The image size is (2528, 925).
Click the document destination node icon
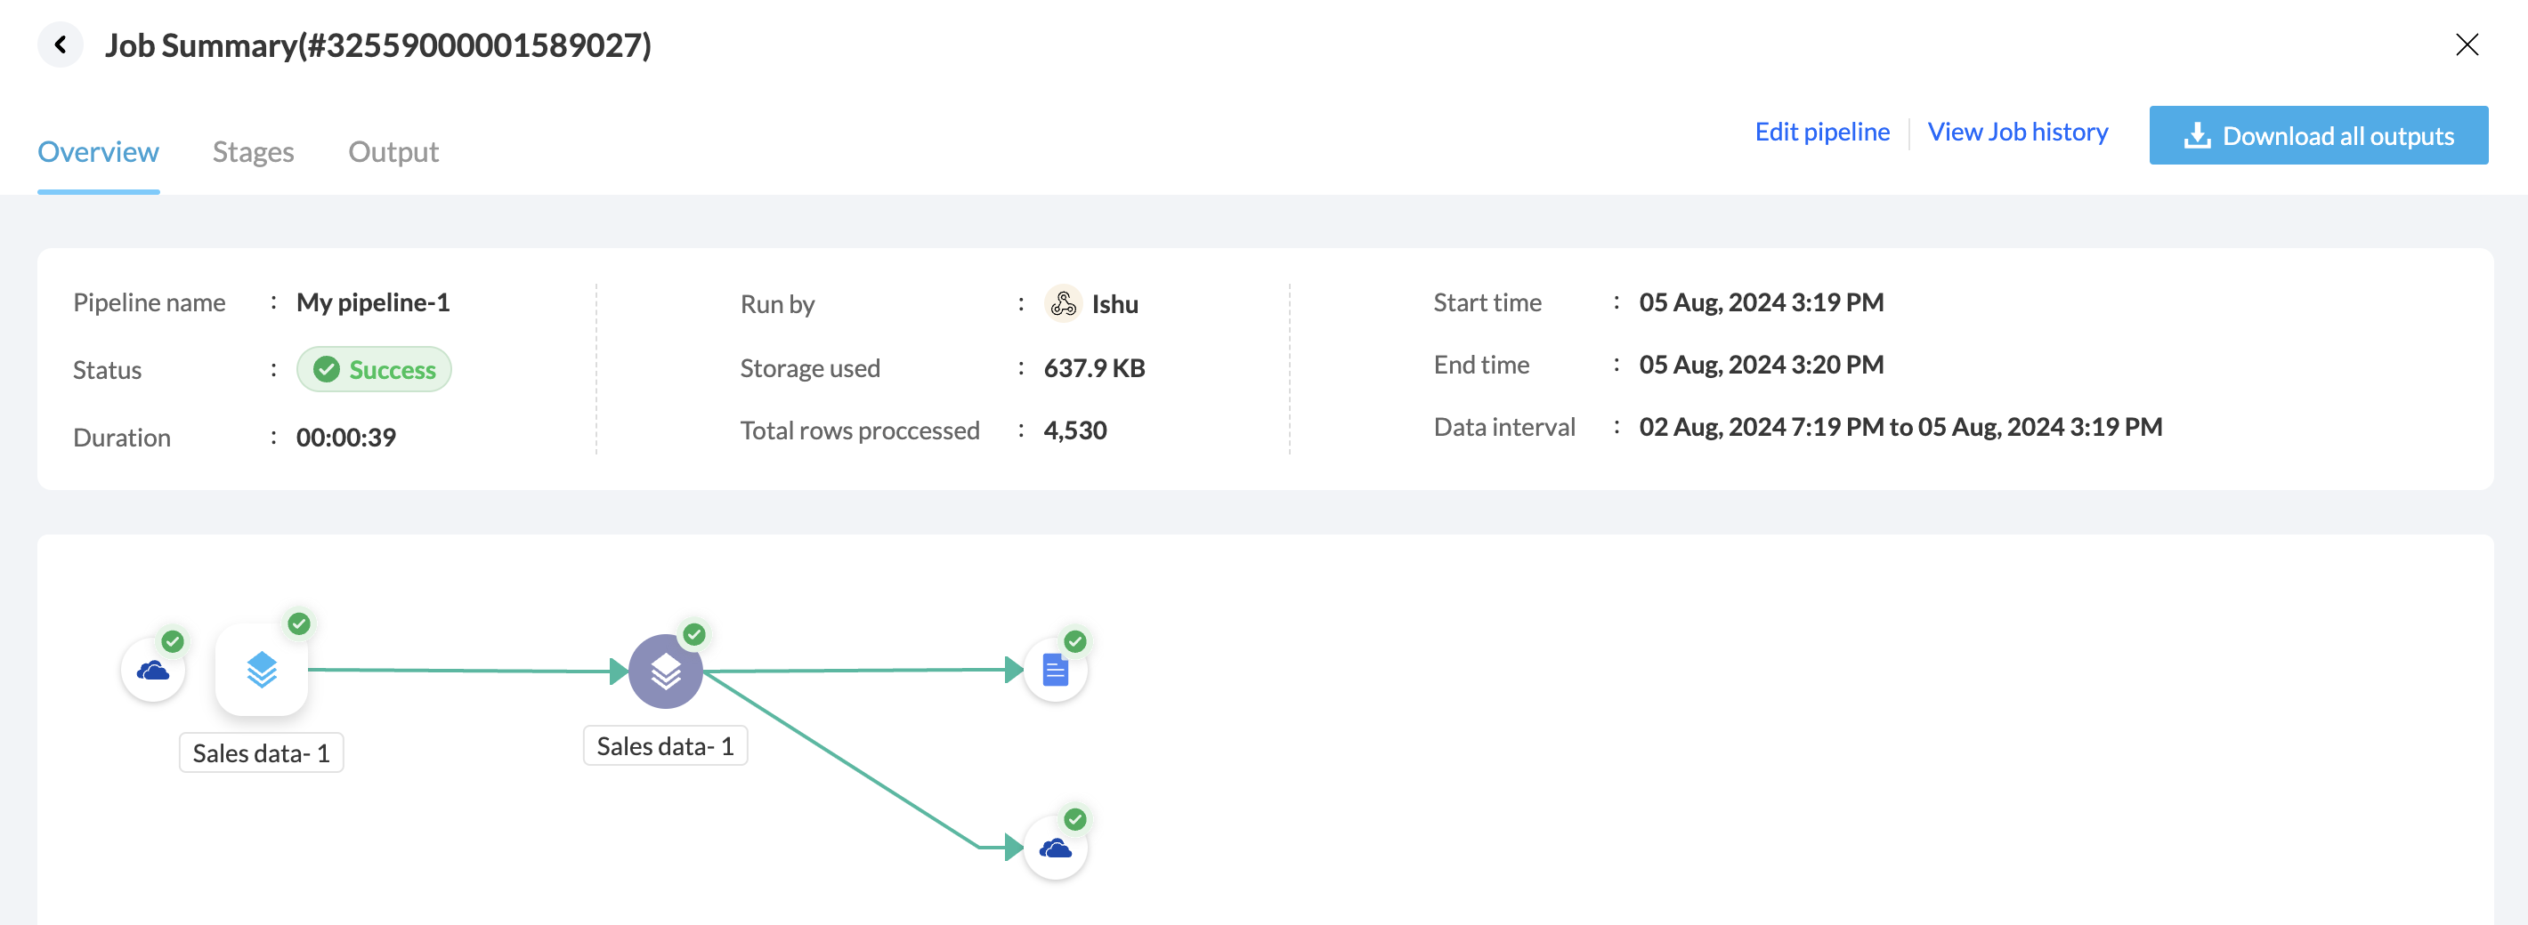point(1055,671)
